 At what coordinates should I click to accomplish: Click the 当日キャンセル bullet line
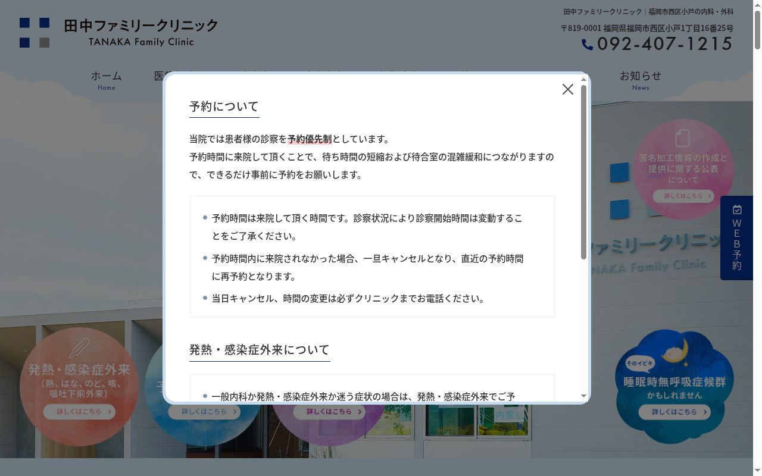(348, 299)
